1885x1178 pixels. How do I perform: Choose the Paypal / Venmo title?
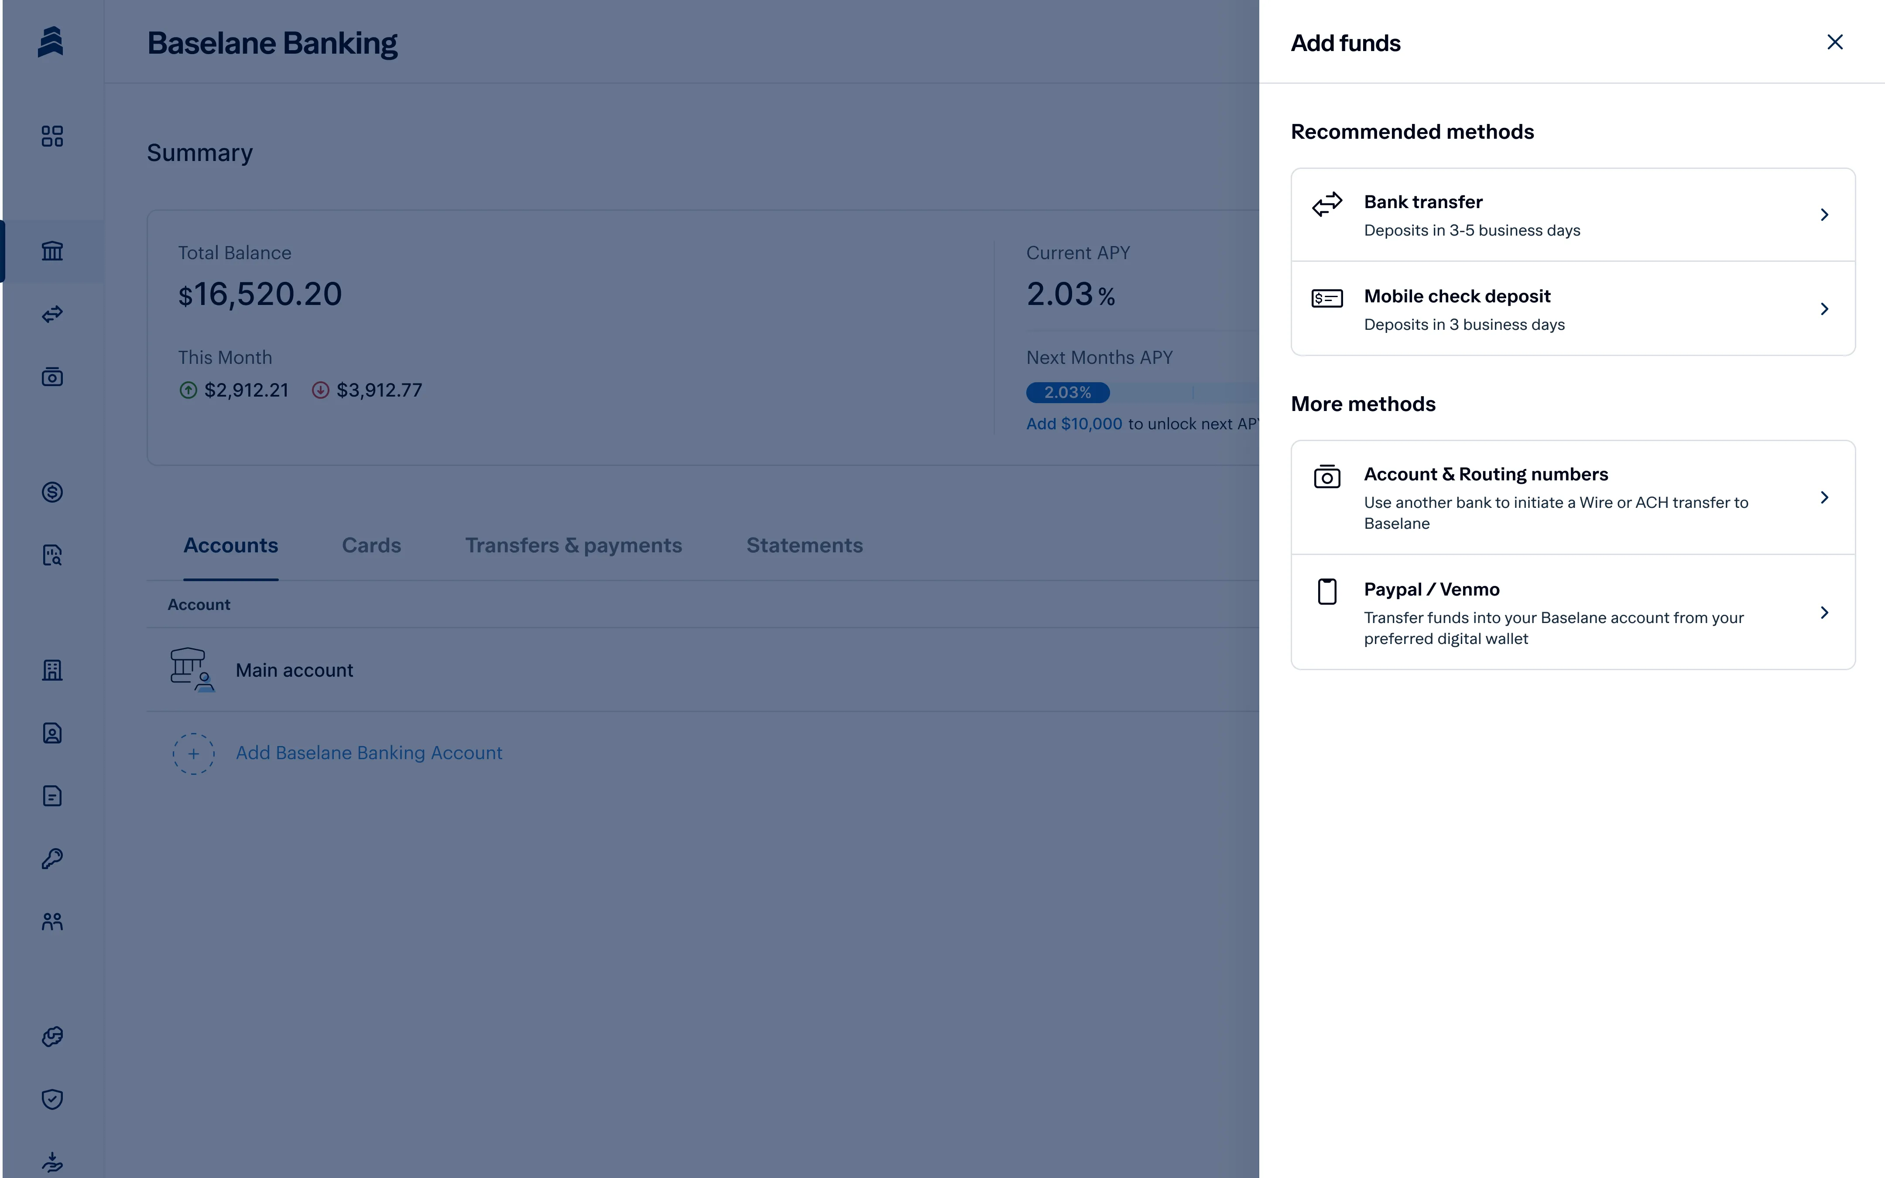point(1432,590)
